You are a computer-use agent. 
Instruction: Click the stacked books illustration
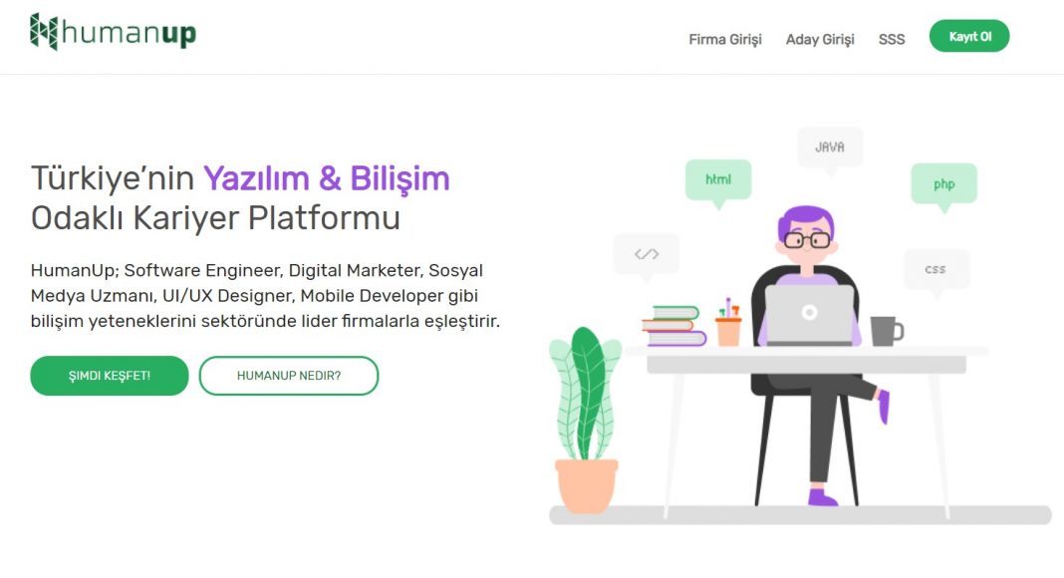pos(673,326)
